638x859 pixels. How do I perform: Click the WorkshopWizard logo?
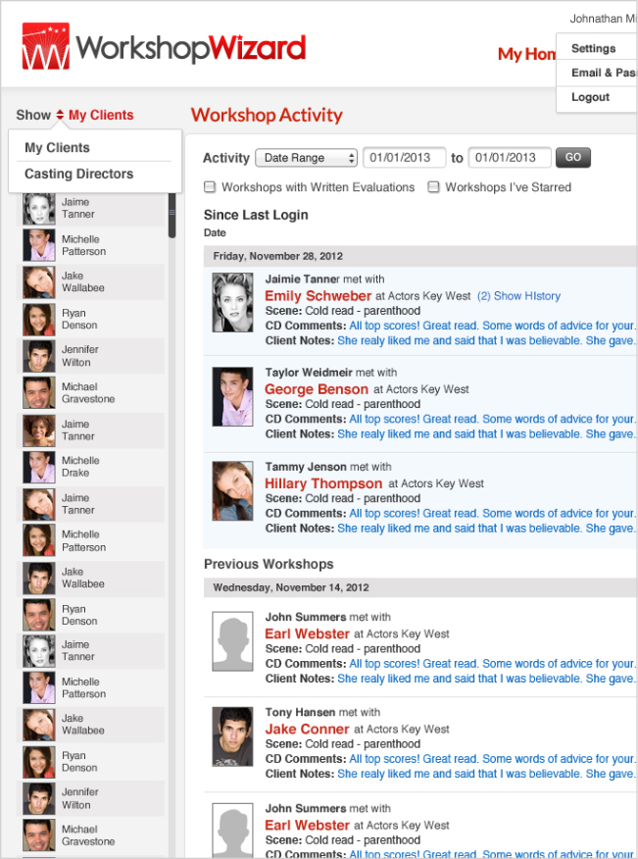(x=164, y=46)
